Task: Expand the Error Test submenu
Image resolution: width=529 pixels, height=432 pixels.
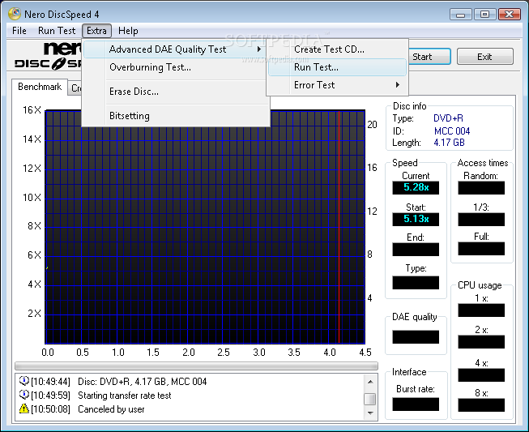Action: pyautogui.click(x=337, y=85)
